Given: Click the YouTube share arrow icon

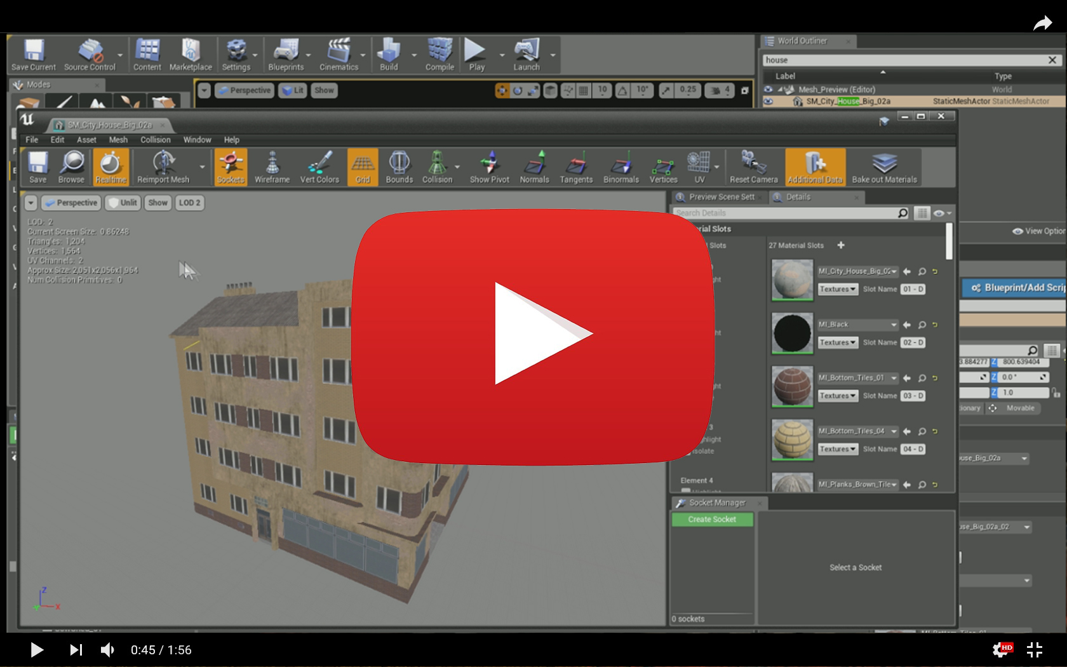Looking at the screenshot, I should (x=1042, y=24).
